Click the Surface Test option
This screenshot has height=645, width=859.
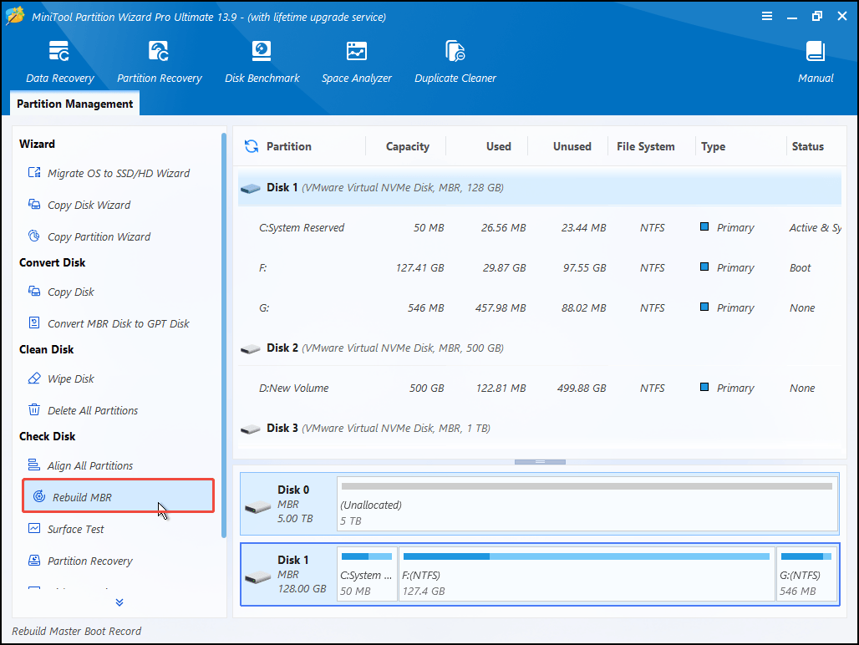(75, 529)
